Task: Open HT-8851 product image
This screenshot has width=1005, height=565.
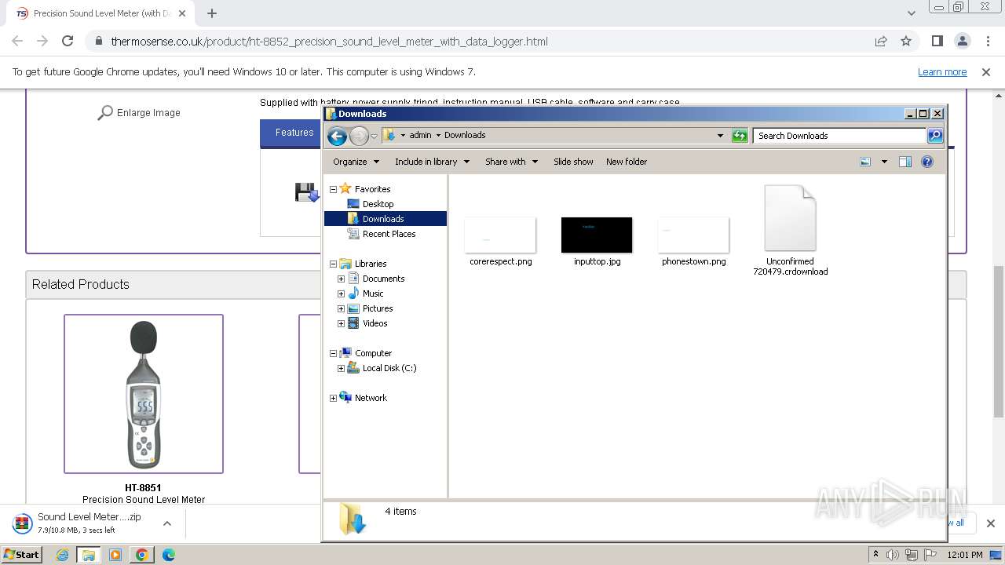Action: (x=144, y=394)
